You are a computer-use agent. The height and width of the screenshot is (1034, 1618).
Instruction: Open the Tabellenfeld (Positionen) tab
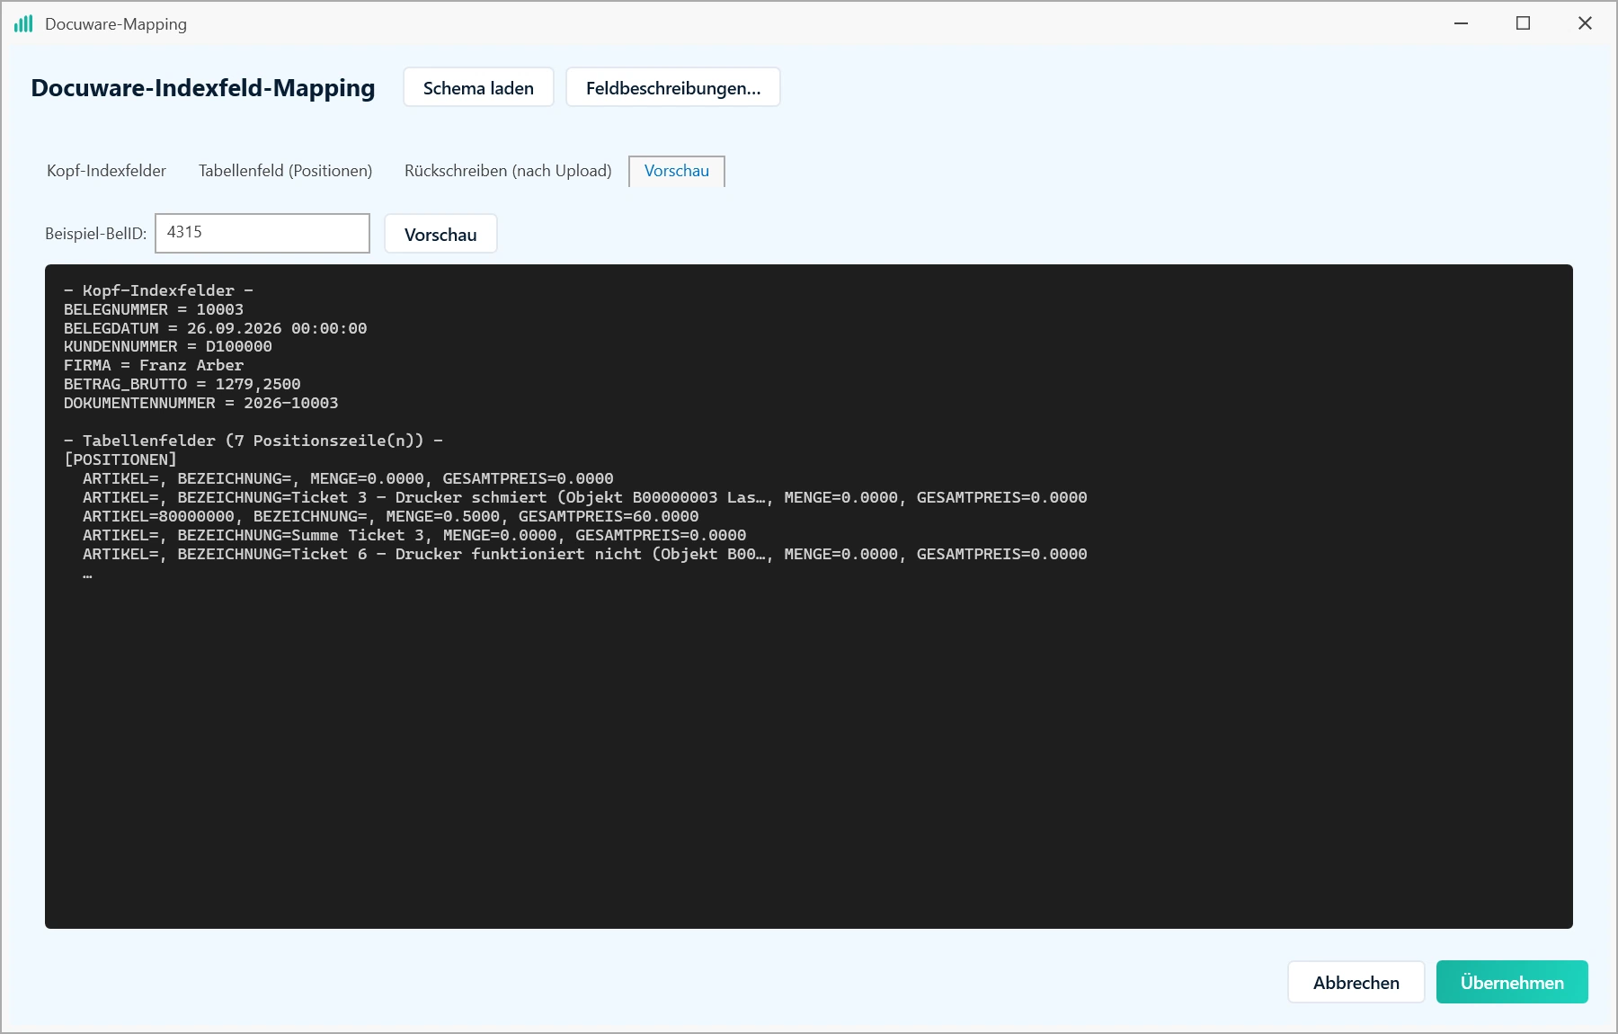click(x=285, y=171)
